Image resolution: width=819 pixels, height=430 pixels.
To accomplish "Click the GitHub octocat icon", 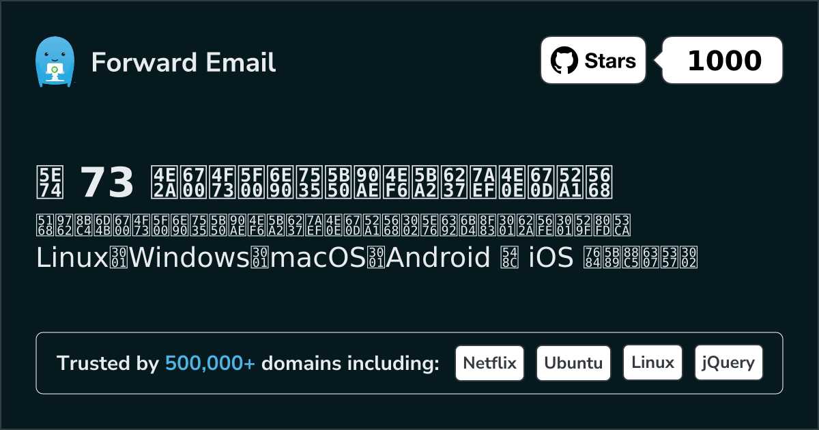I will [564, 61].
